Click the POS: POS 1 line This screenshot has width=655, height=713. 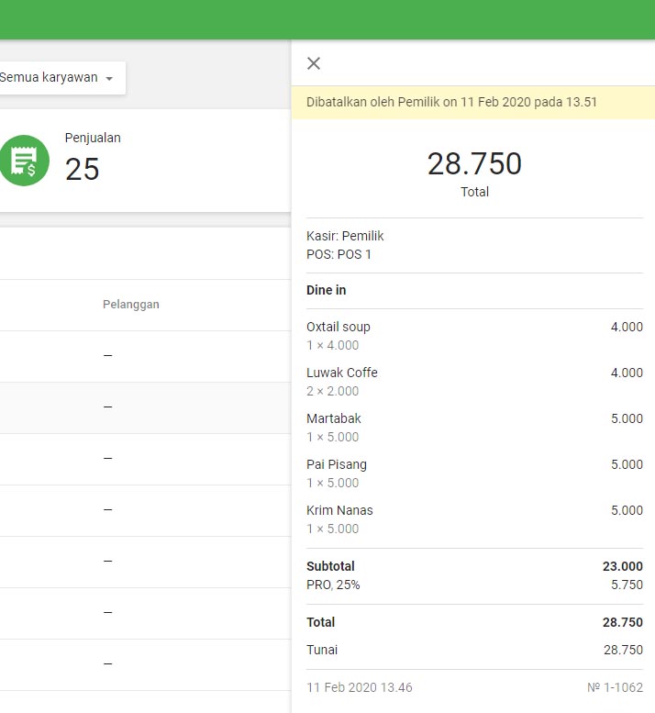[x=339, y=254]
